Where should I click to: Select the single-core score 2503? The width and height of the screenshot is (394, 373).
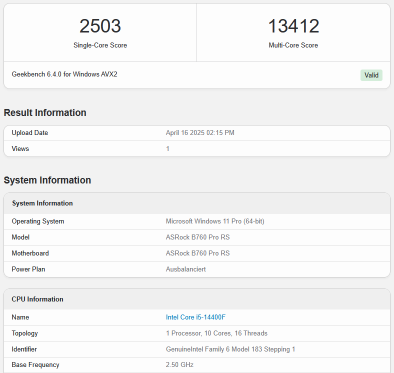100,26
